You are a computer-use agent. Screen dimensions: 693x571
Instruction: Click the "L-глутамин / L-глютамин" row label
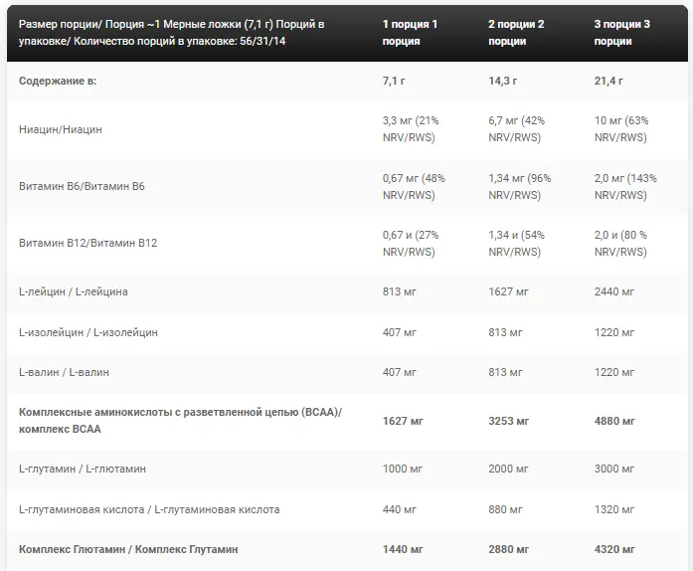tap(81, 469)
